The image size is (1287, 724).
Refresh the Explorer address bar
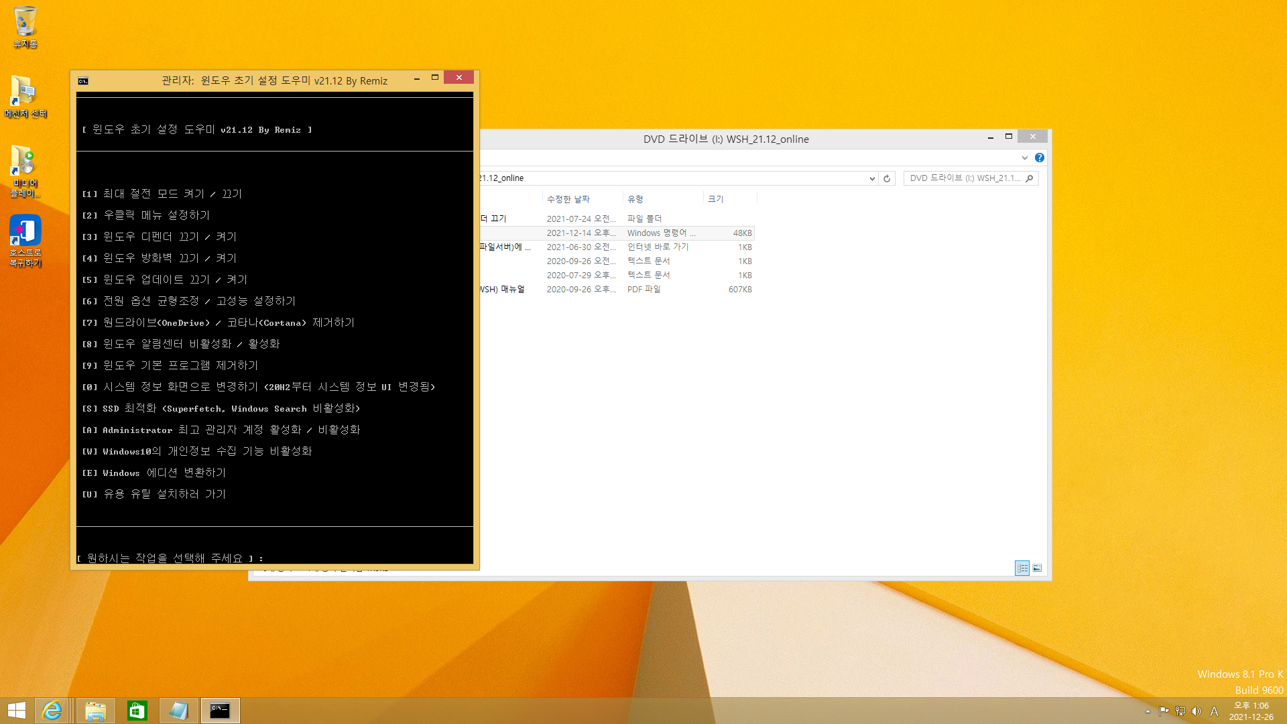[x=887, y=178]
